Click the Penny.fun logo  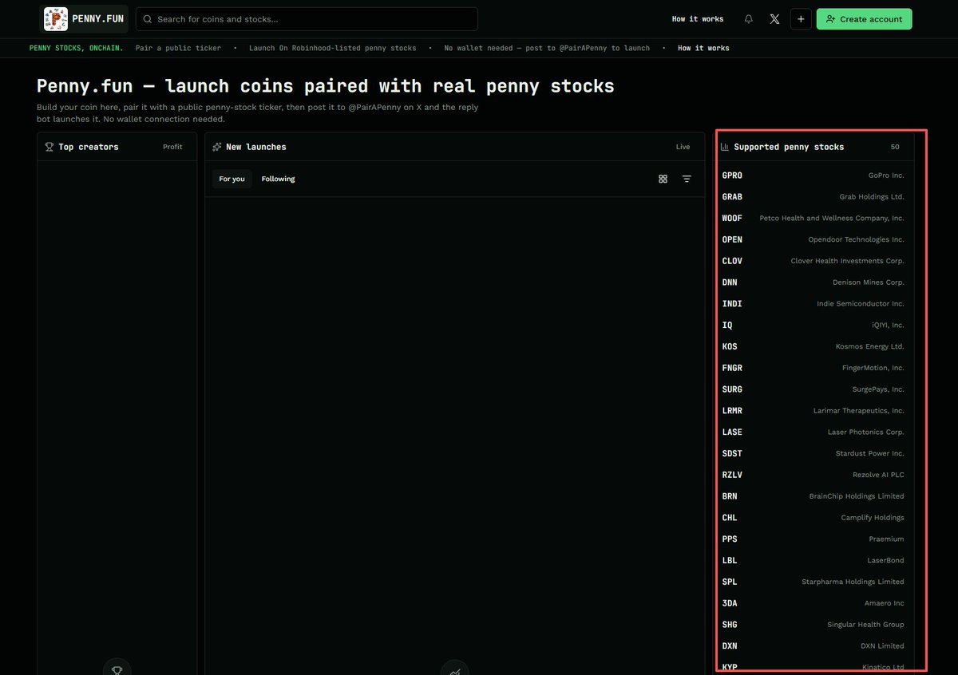point(84,19)
